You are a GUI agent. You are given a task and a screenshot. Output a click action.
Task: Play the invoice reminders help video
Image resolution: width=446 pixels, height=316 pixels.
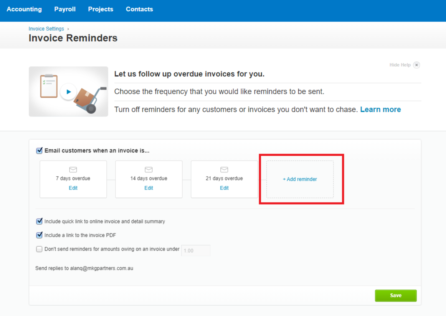tap(68, 91)
